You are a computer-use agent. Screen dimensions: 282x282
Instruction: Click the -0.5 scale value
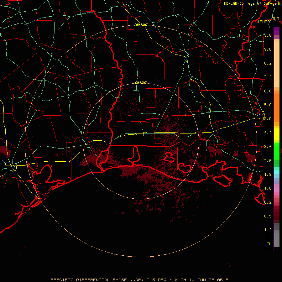tap(267, 216)
